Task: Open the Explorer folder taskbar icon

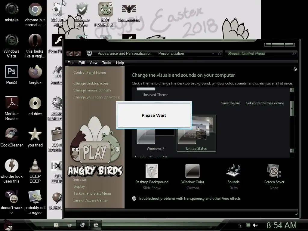Action: pos(56,225)
